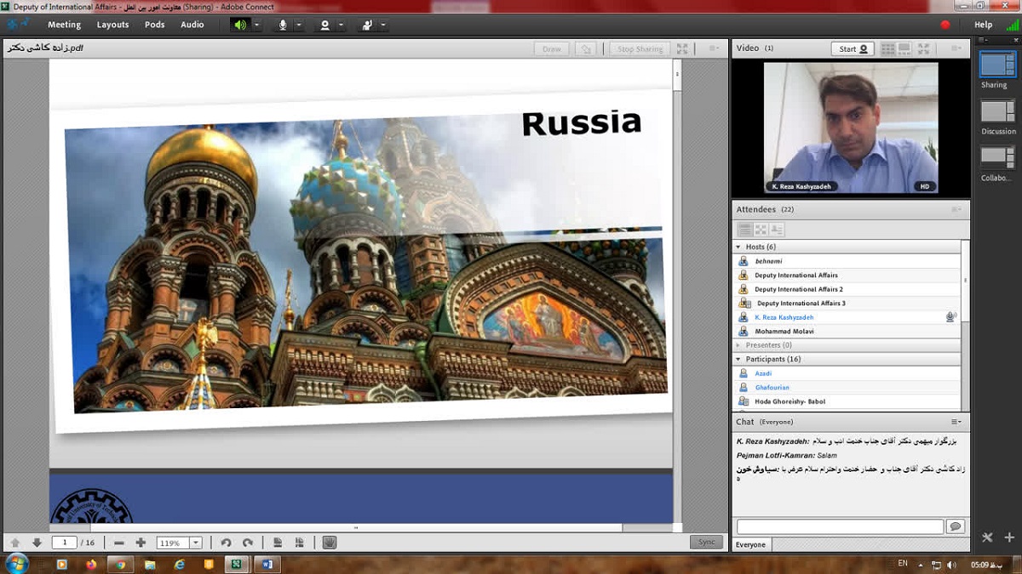This screenshot has width=1022, height=574.
Task: Click the microphone icon in top toolbar
Action: [283, 25]
